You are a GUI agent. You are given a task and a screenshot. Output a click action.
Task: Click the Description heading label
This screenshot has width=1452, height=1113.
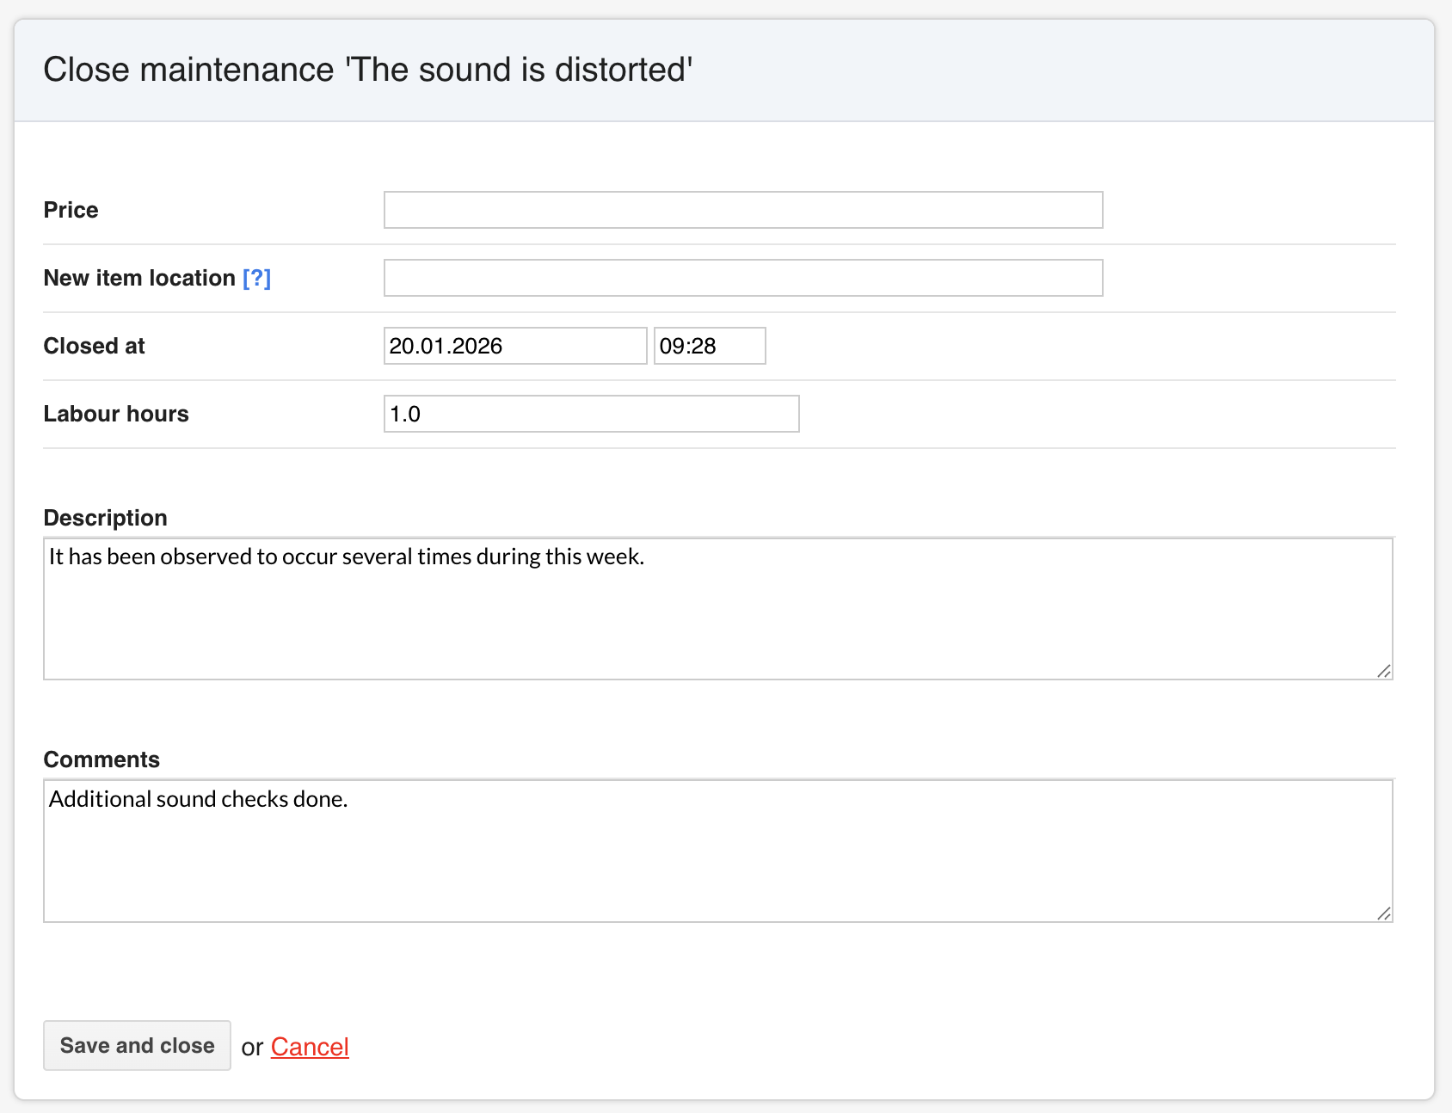105,518
